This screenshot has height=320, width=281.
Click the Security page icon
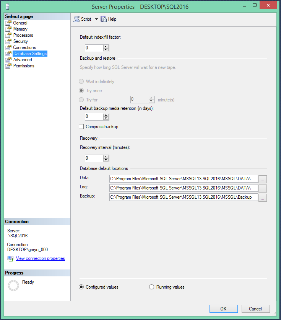click(8, 41)
